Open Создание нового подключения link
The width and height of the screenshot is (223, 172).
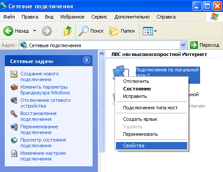click(40, 77)
